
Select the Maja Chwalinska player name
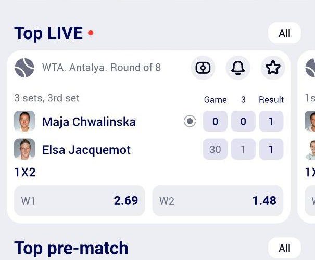click(89, 122)
